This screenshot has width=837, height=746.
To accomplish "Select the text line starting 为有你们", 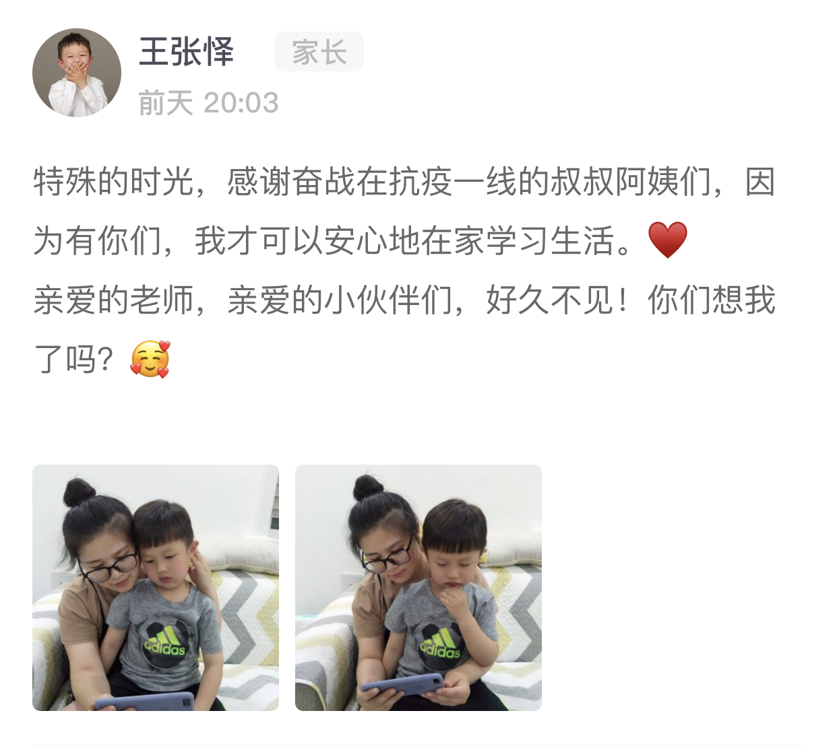I will coord(361,240).
